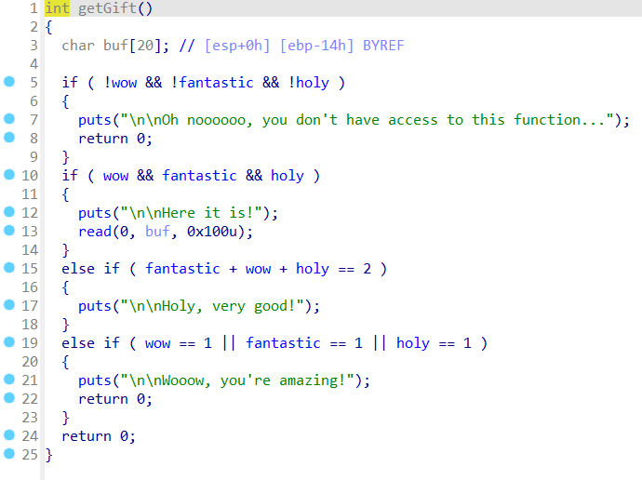This screenshot has width=642, height=480.
Task: Click line number 1 in gutter
Action: [x=33, y=8]
